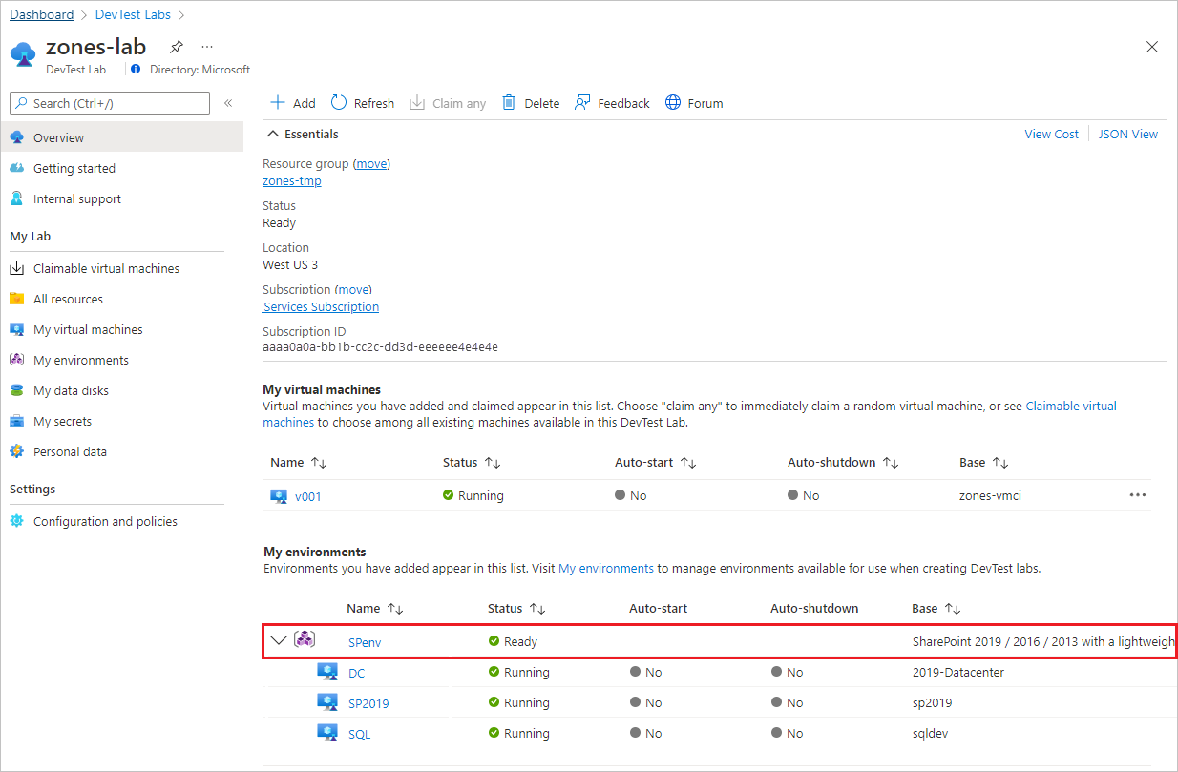Refresh the lab using the refresh icon
Screen dimensions: 1178x772
tap(339, 102)
